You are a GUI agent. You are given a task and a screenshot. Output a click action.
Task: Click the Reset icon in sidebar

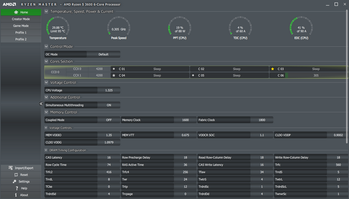tap(16, 175)
